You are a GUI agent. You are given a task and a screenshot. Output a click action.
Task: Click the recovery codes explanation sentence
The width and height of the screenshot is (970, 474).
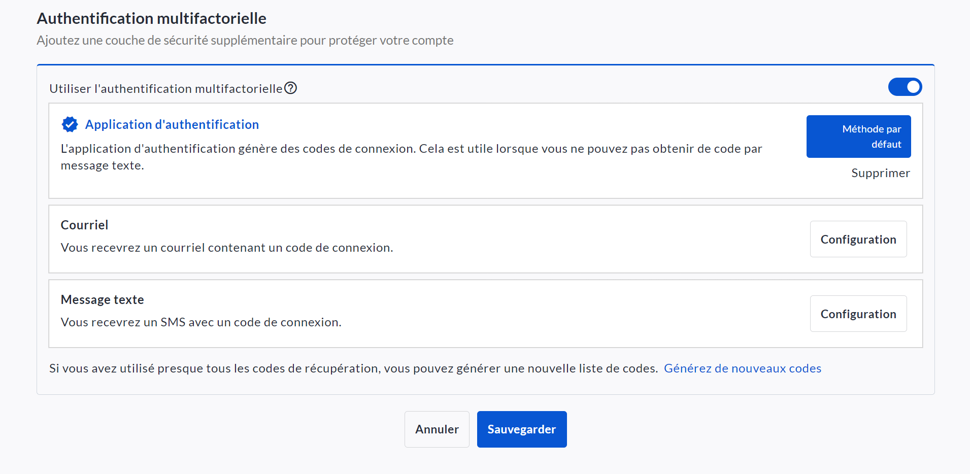[353, 368]
